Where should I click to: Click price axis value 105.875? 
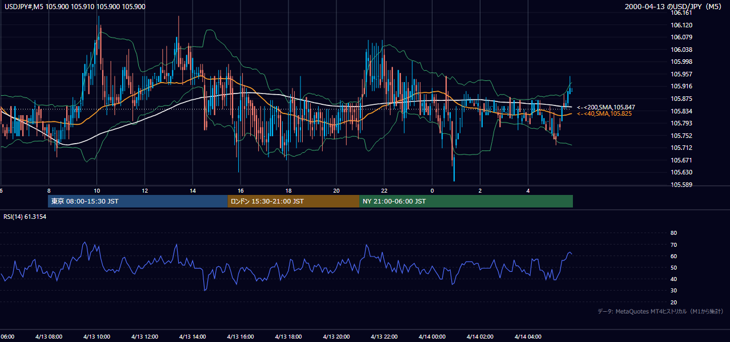(x=681, y=99)
